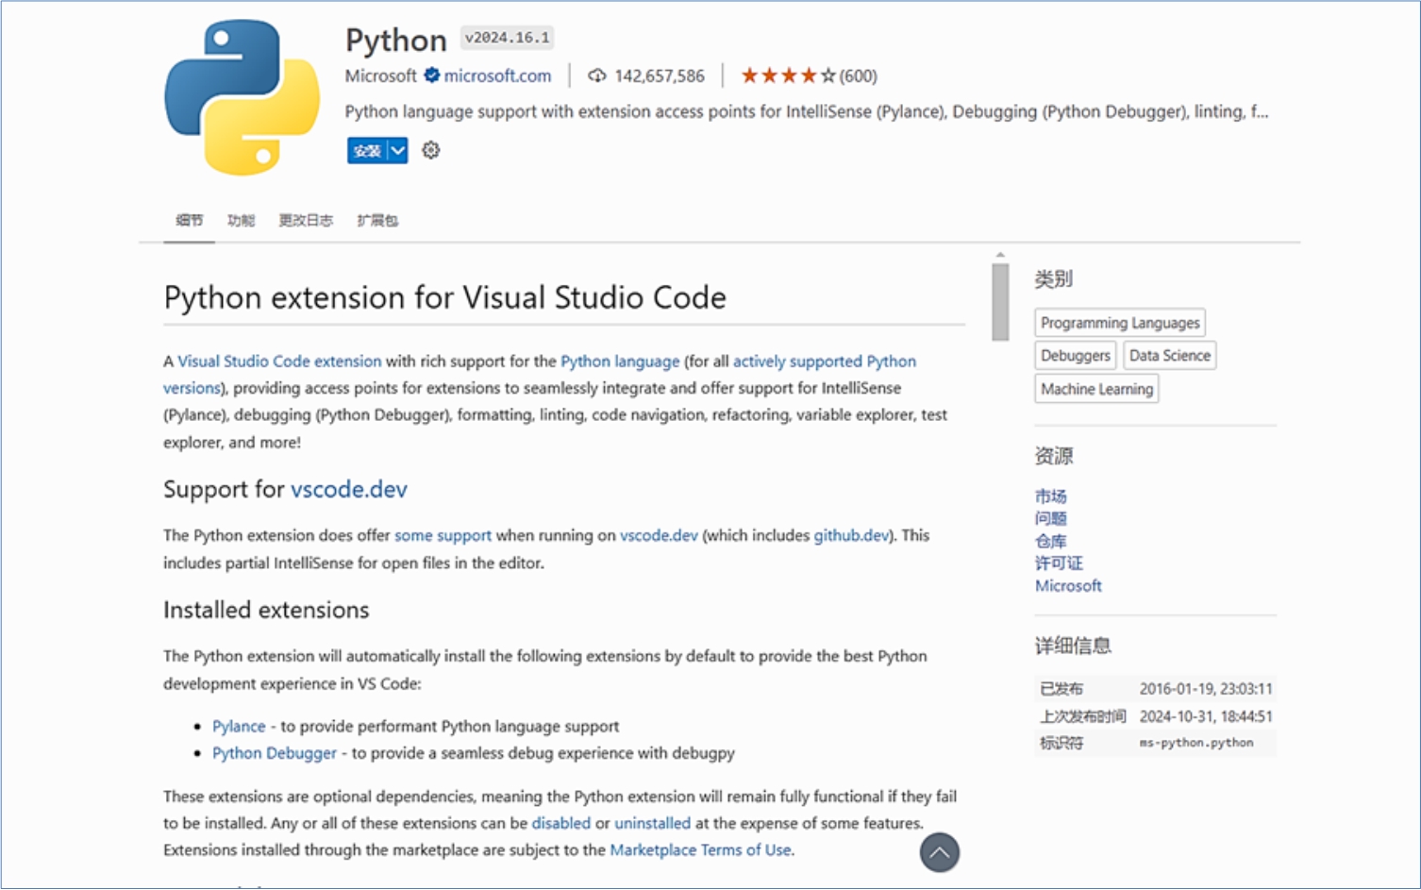1421x890 pixels.
Task: Click the readme scrollbar thumb
Action: pos(1000,302)
